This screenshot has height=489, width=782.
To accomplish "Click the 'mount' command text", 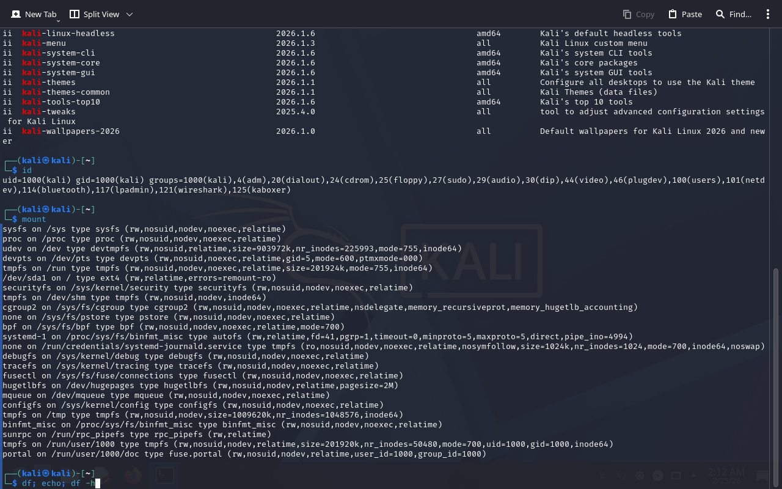I will coord(34,219).
